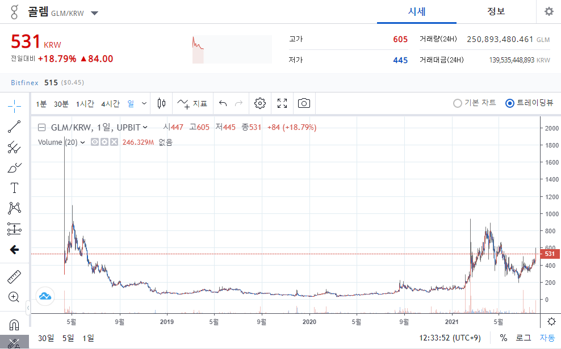
Task: Enter fullscreen chart mode
Action: [x=282, y=103]
